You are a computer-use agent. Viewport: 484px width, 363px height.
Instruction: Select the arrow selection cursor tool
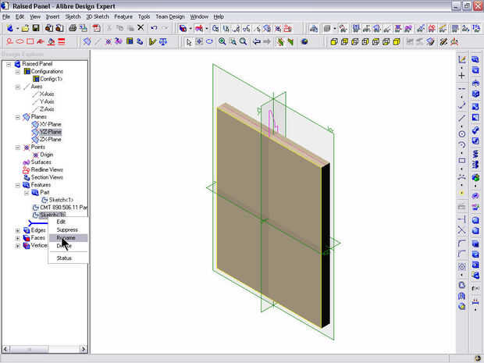[x=188, y=41]
